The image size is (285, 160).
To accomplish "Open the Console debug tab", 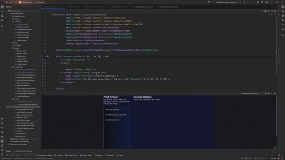I will pyautogui.click(x=58, y=155).
